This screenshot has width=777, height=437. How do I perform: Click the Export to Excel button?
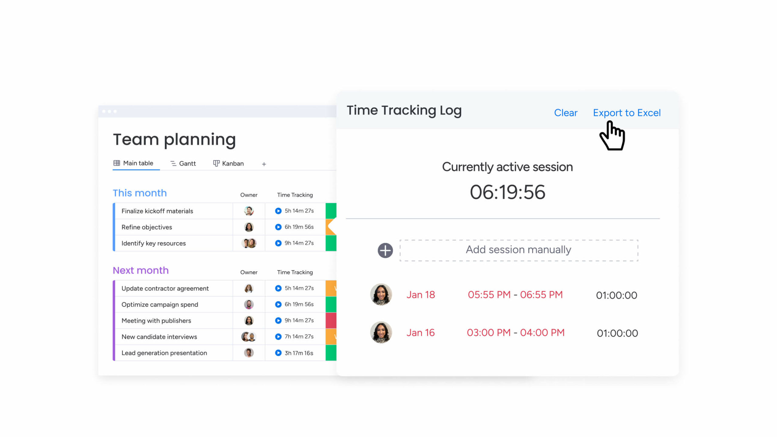click(x=627, y=113)
